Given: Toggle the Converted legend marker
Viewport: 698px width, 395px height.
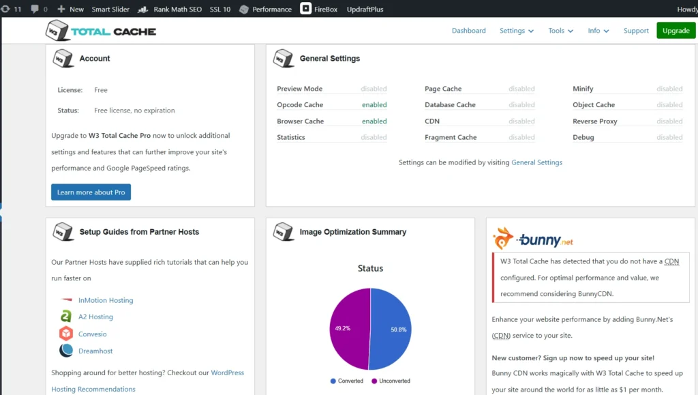Looking at the screenshot, I should click(x=333, y=381).
